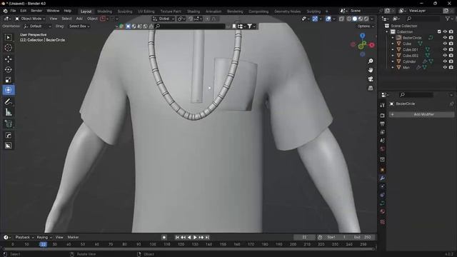Disable Cube in renders via camera icon

pyautogui.click(x=451, y=44)
